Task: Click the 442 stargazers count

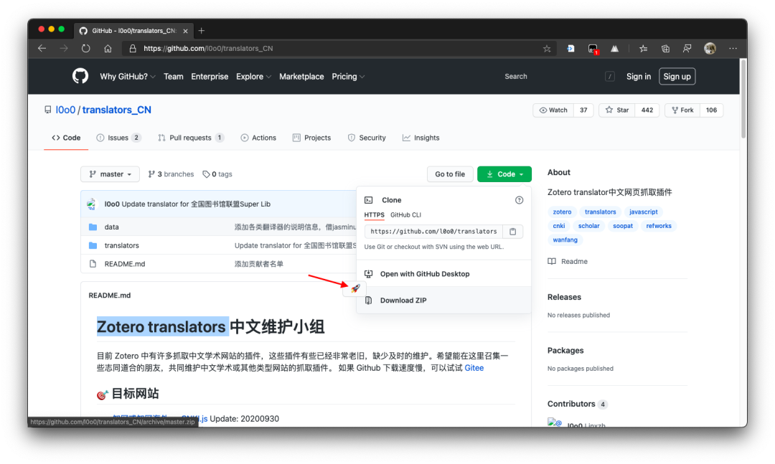Action: [x=647, y=110]
